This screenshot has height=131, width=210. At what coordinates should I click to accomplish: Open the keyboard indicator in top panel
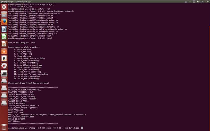coord(186,1)
